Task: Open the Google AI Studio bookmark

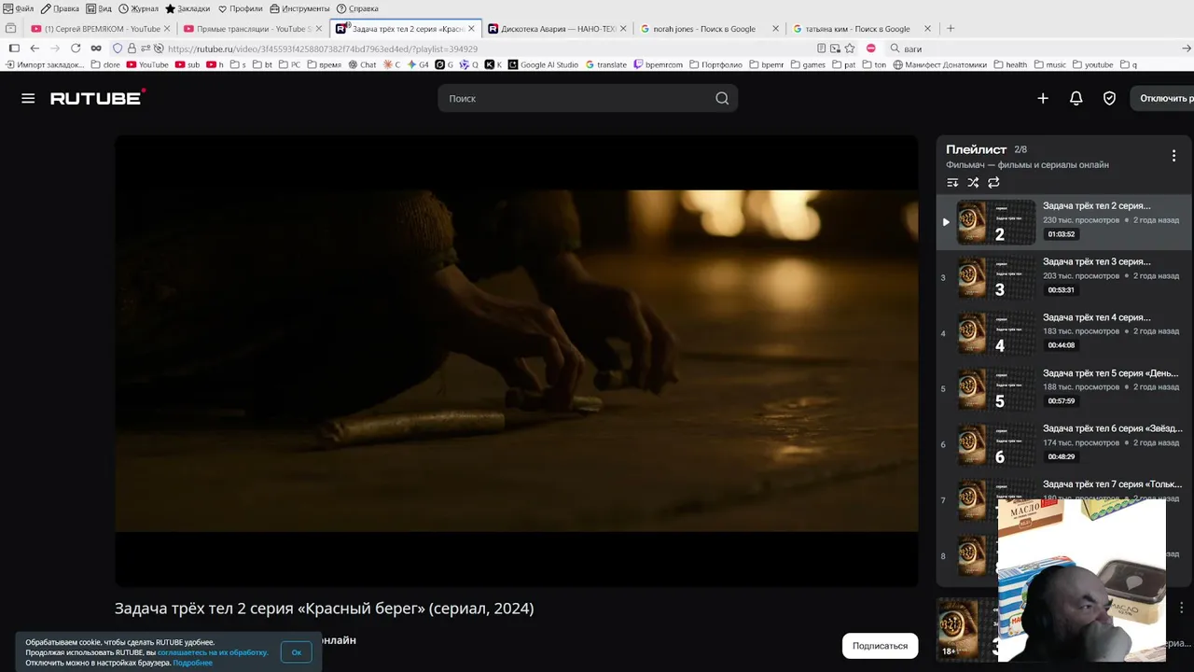Action: point(543,65)
